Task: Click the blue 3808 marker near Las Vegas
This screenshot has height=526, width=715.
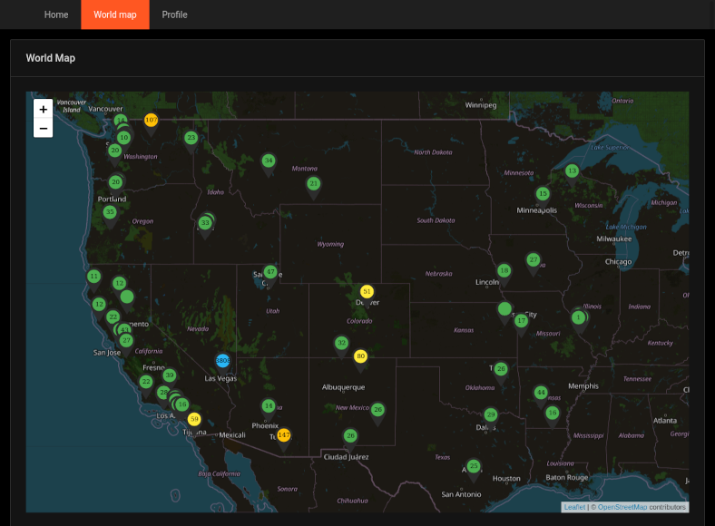Action: pos(222,361)
